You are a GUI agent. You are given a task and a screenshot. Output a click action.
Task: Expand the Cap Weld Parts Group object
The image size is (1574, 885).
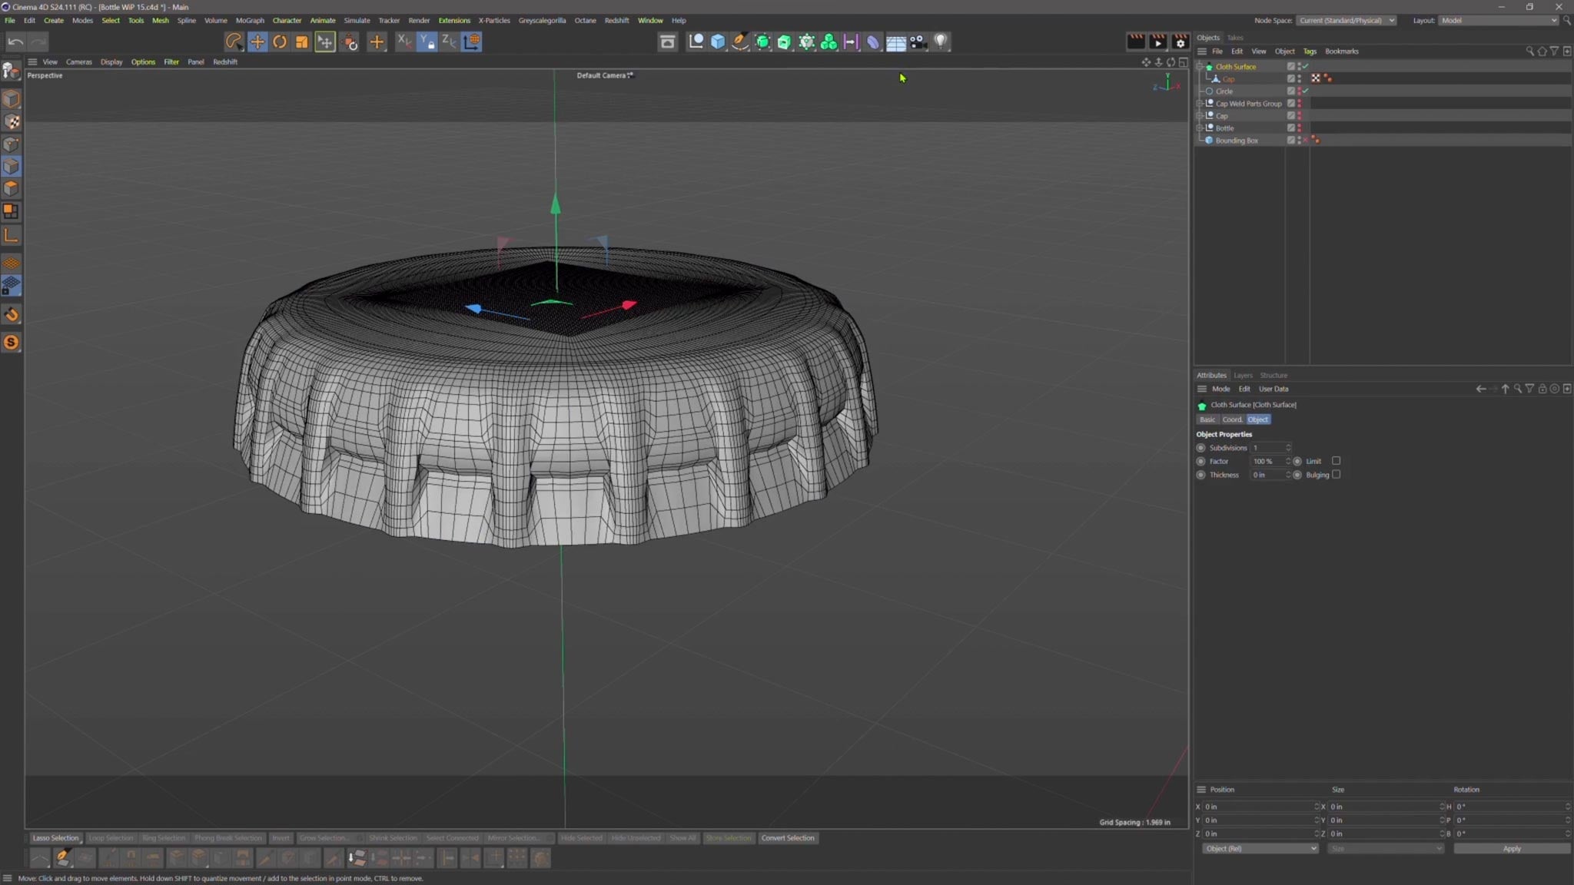click(1200, 104)
